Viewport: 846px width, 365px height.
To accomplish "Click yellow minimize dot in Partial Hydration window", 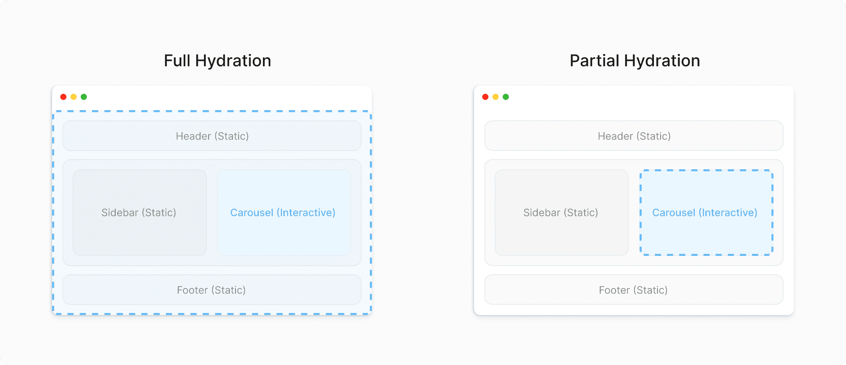I will (x=496, y=97).
